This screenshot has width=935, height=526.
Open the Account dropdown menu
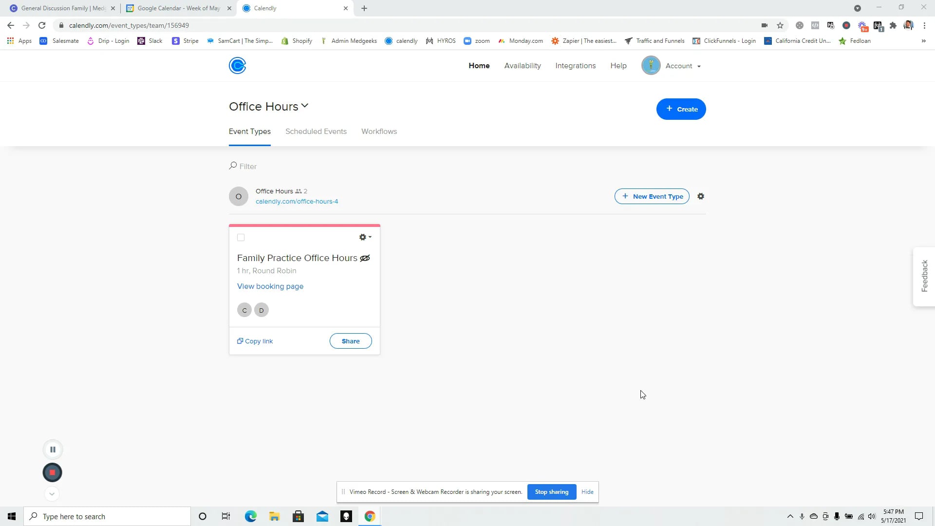pyautogui.click(x=683, y=66)
